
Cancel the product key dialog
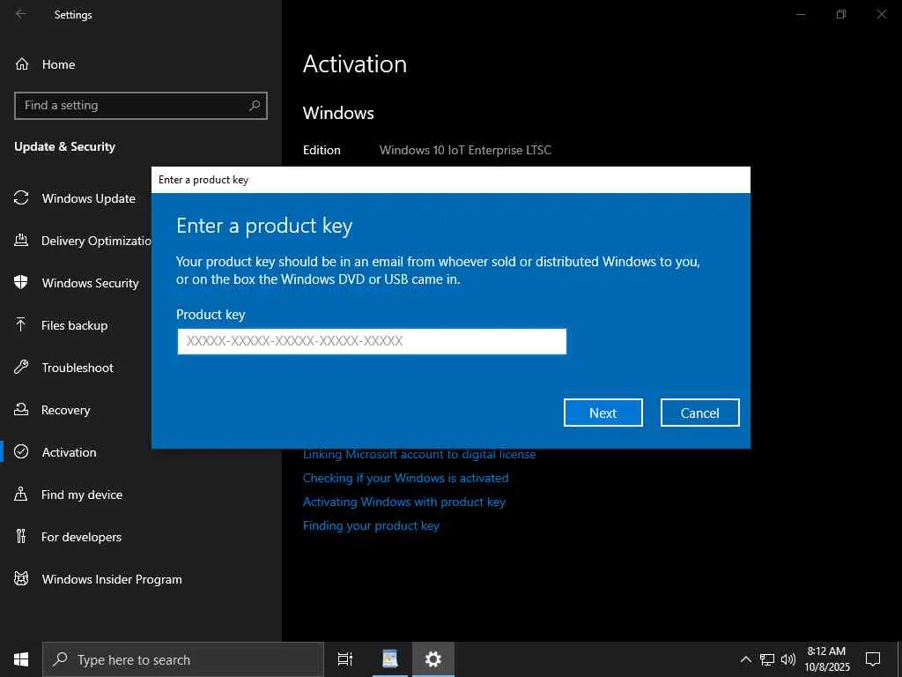click(x=699, y=413)
